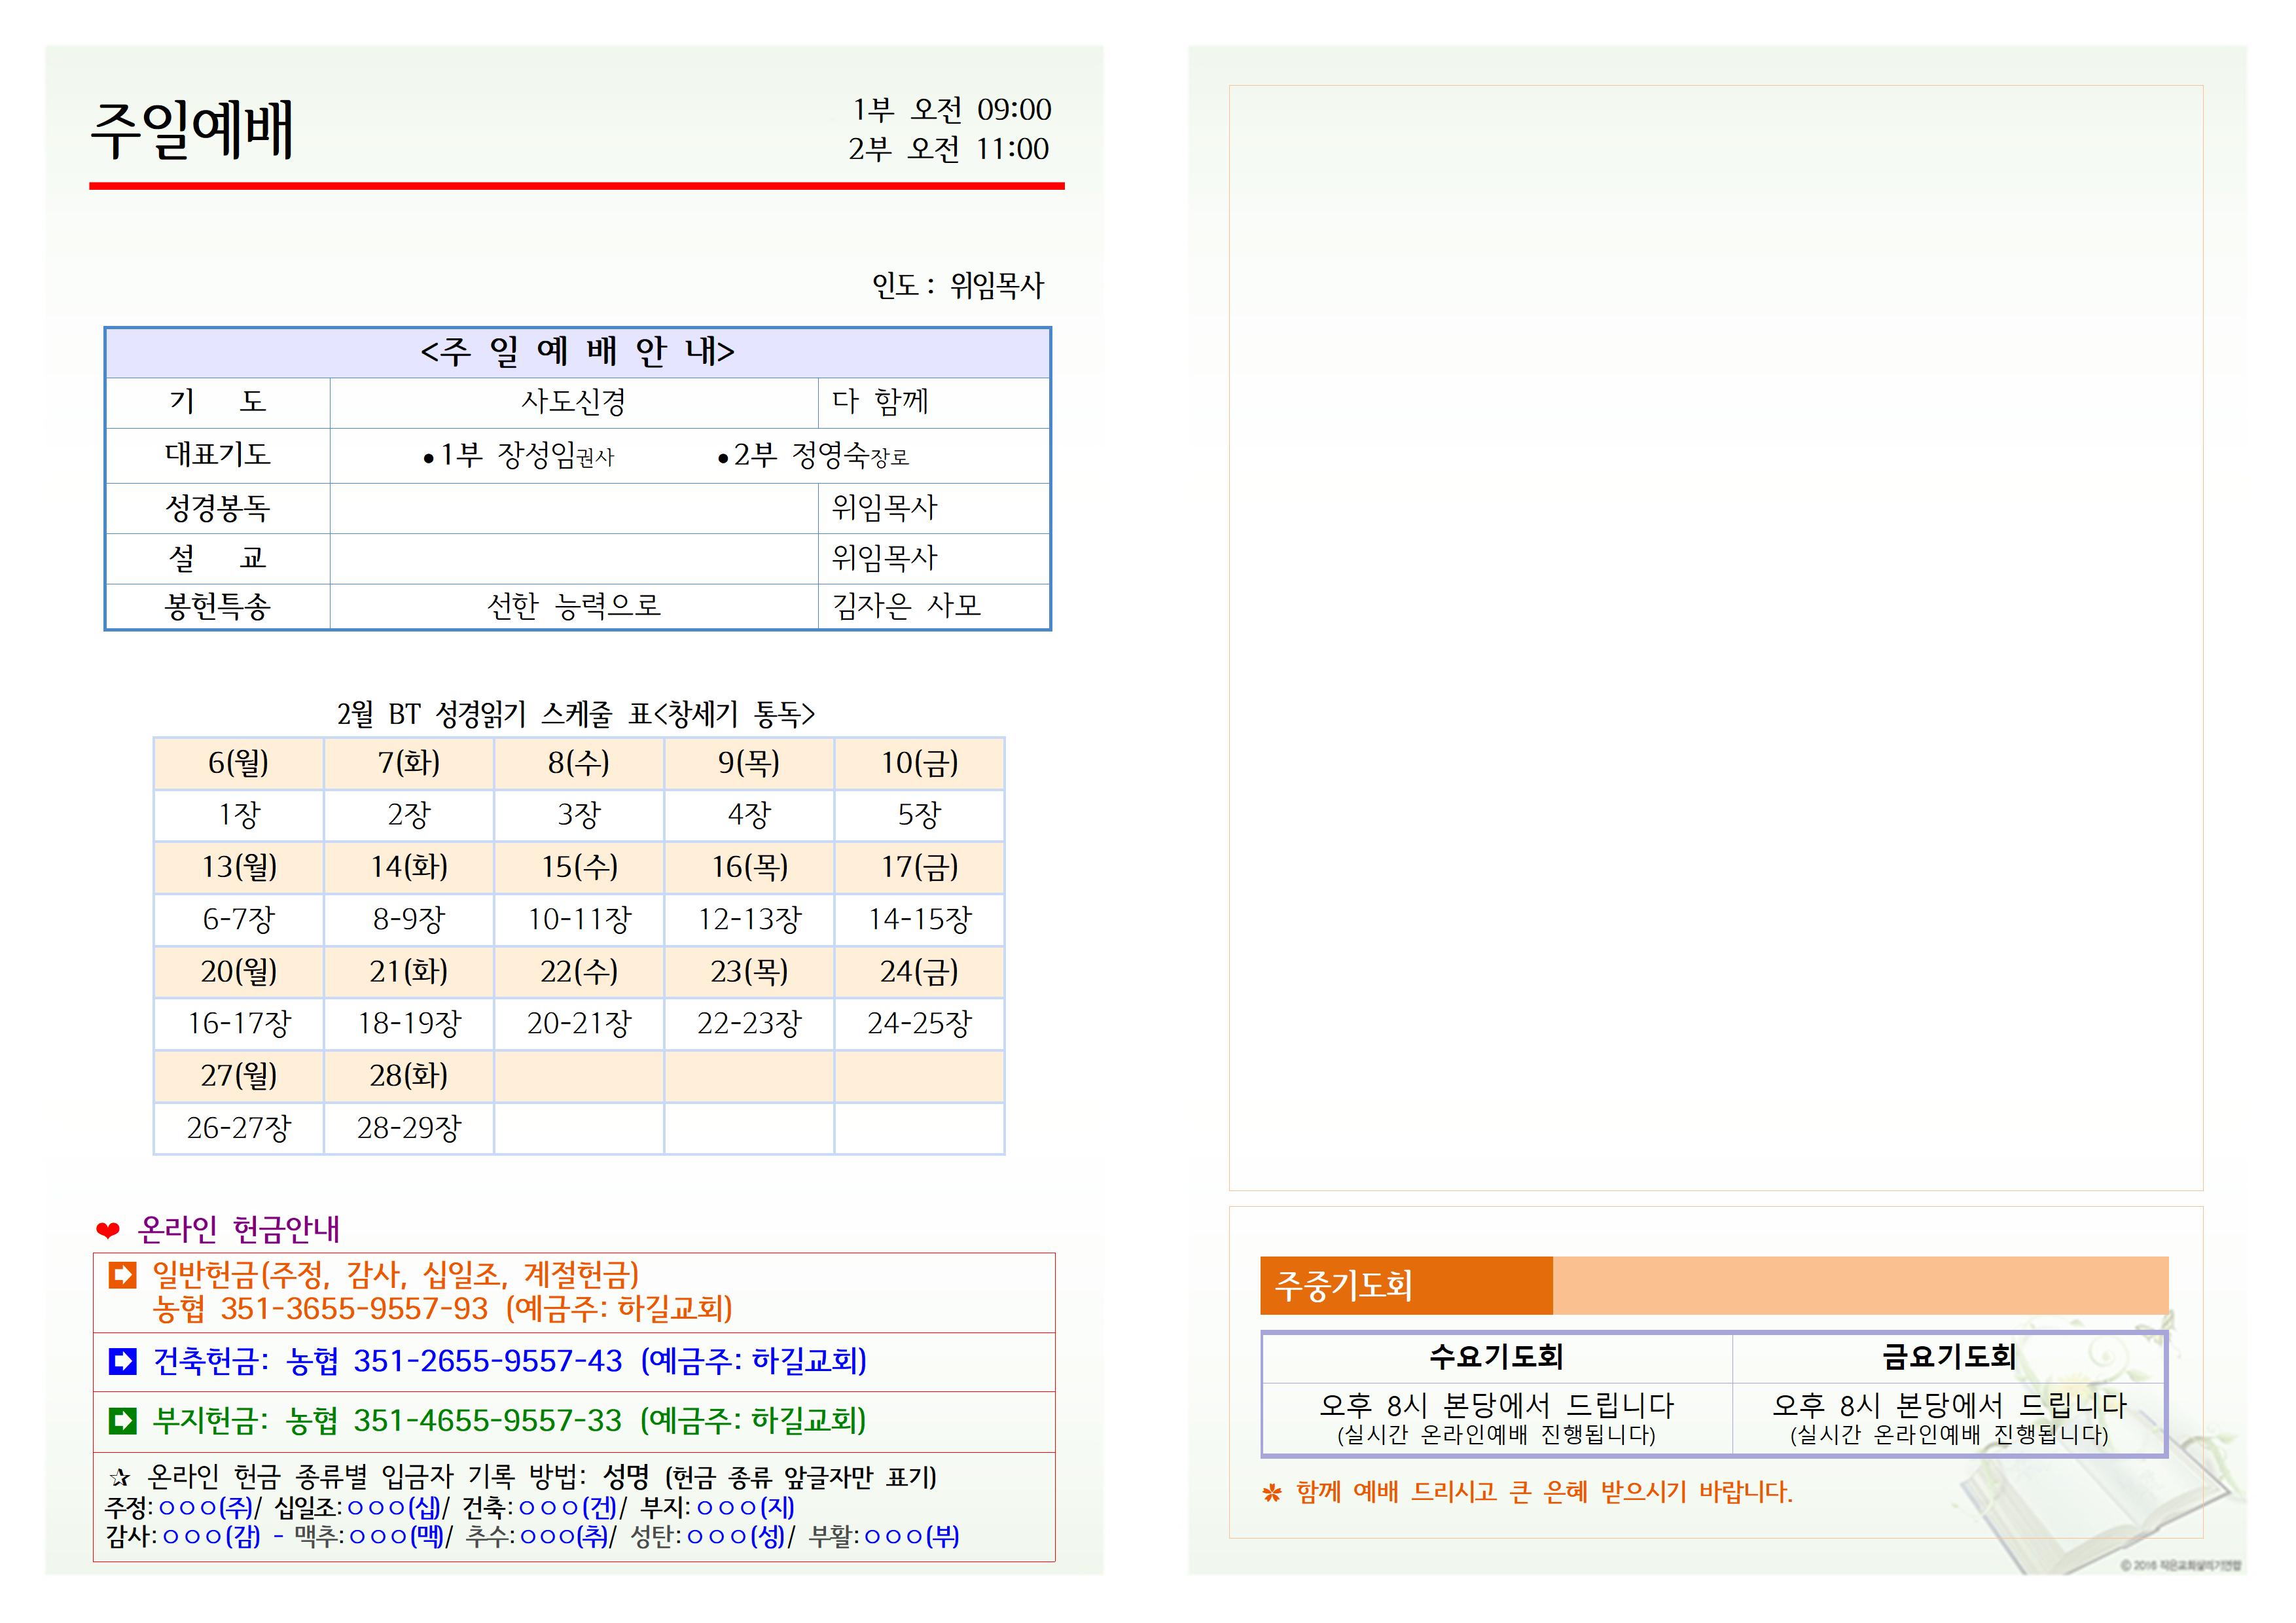Click the star symbol before 온라인 헌금 종류별
This screenshot has height=1623, width=2296.
pyautogui.click(x=120, y=1478)
